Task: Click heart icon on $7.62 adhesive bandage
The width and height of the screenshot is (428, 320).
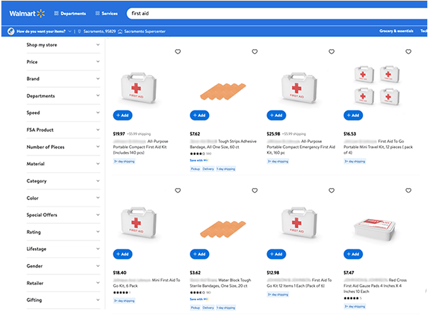Action: point(254,52)
